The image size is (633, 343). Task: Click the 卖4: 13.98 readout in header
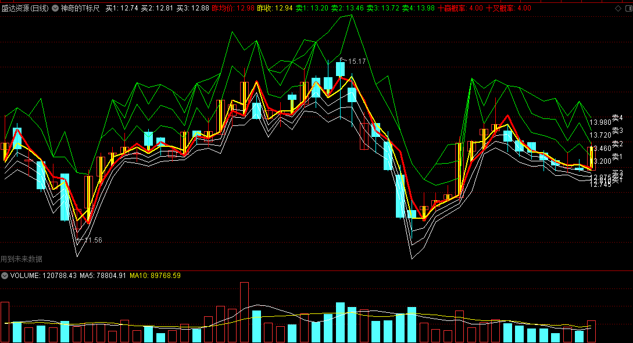coord(419,8)
